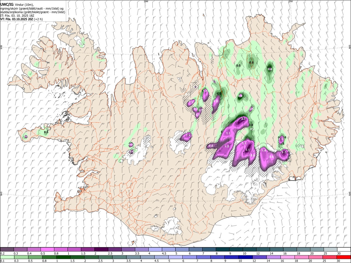Click the 1.5–2 purple swatch in upper legend
Viewport: 351px width, 263px height.
click(x=88, y=250)
